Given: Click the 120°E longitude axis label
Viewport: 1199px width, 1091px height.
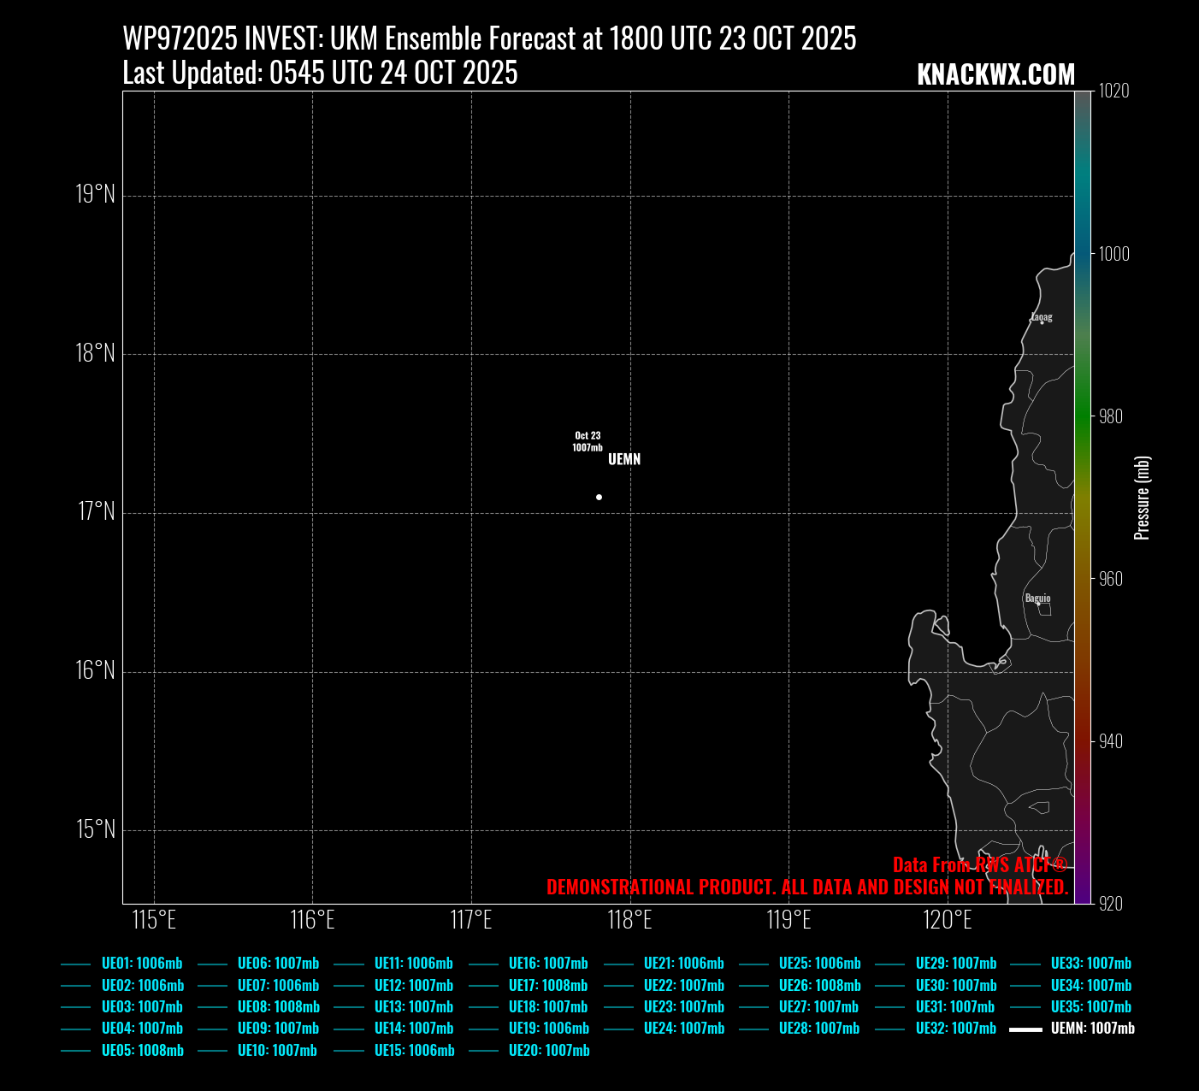Looking at the screenshot, I should coord(948,920).
